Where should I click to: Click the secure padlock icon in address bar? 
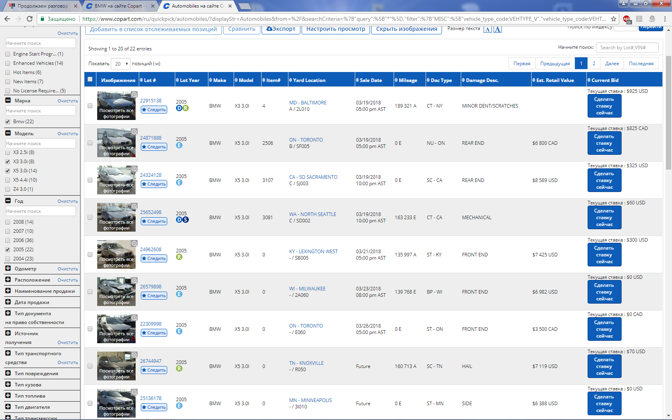click(x=42, y=19)
